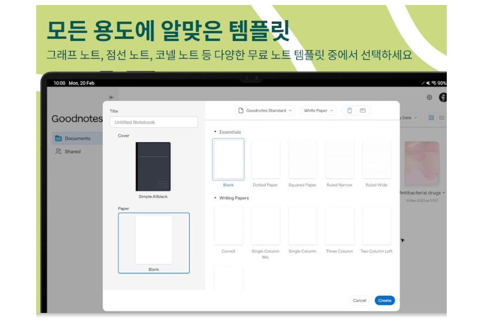Choose the Squared Paper template

click(302, 159)
